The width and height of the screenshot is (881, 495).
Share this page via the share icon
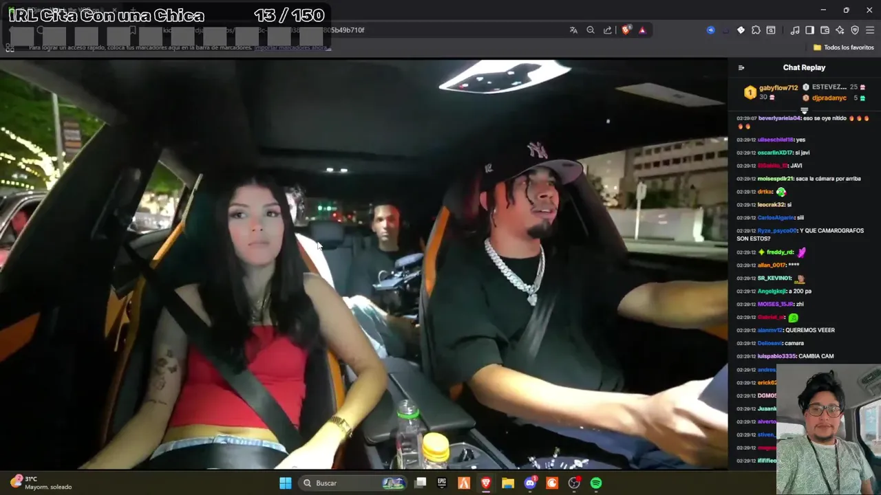[x=608, y=30]
